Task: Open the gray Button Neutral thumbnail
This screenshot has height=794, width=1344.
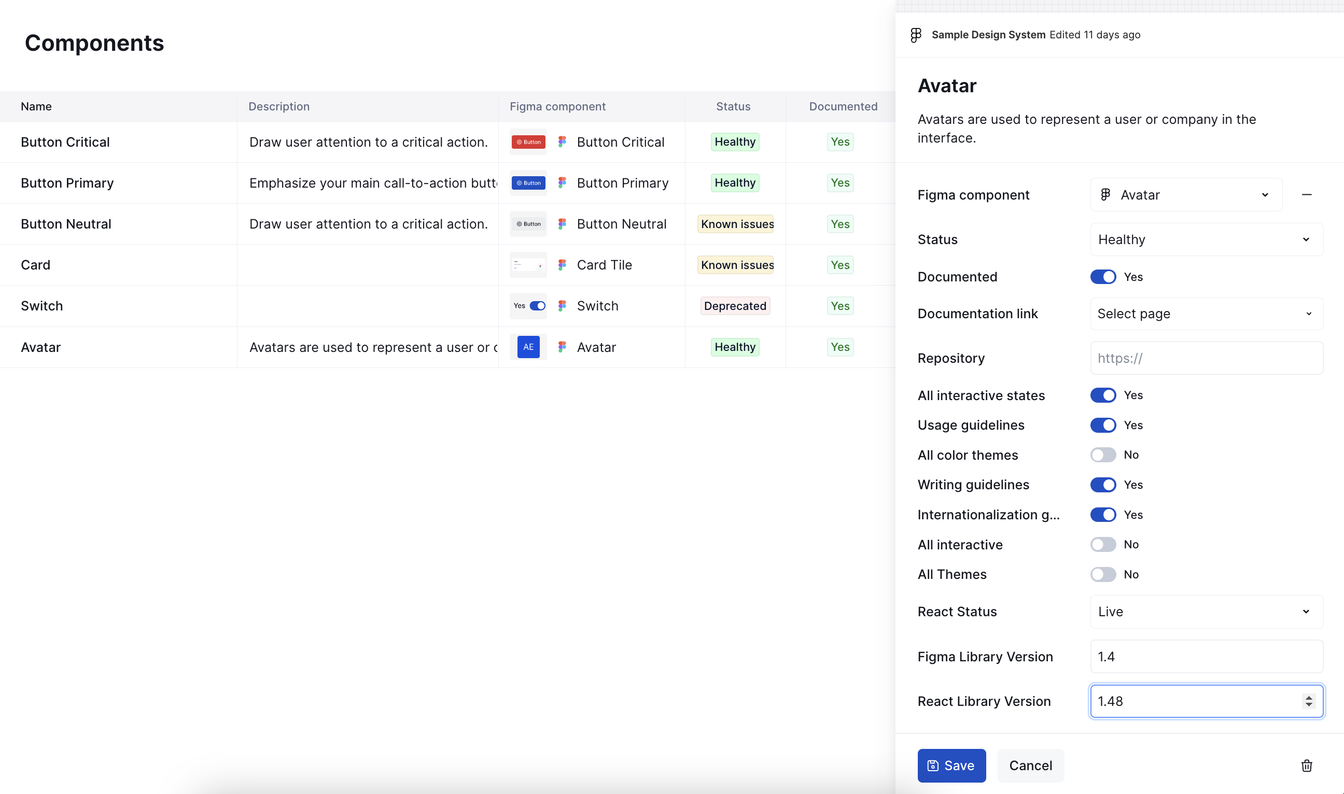Action: point(528,224)
